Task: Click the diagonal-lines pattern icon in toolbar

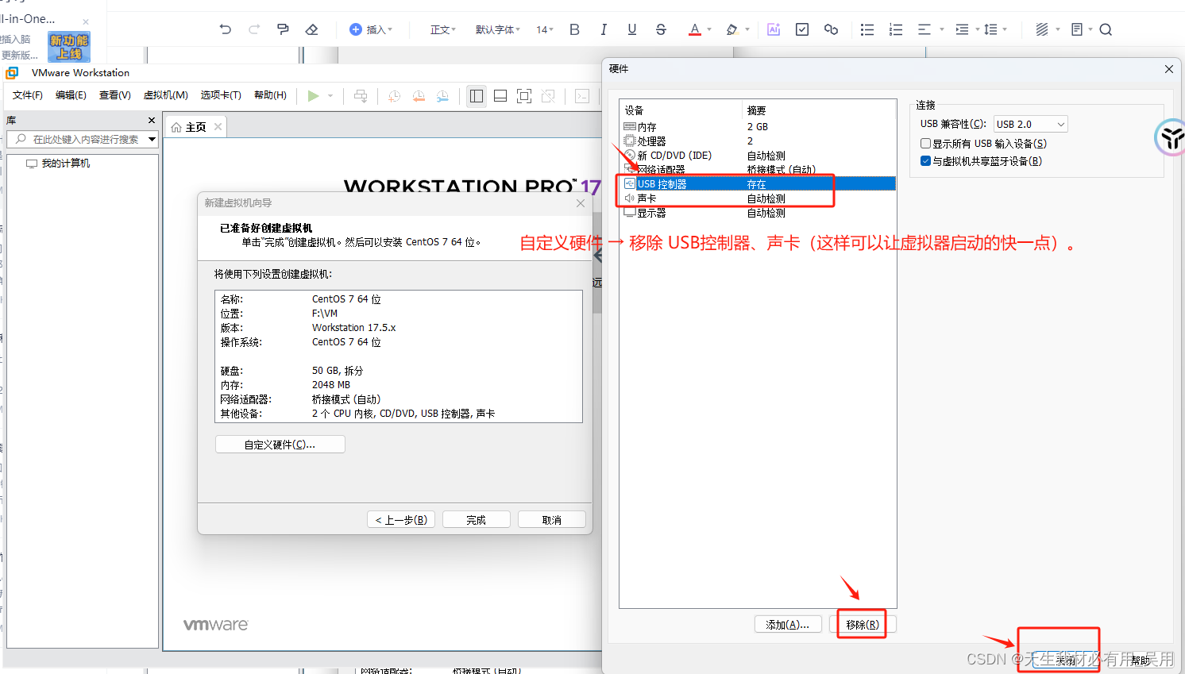Action: coord(1042,29)
